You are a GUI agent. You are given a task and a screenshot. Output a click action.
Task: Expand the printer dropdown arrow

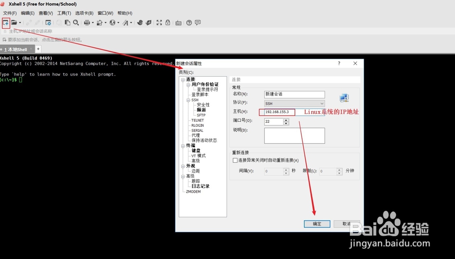pos(93,23)
